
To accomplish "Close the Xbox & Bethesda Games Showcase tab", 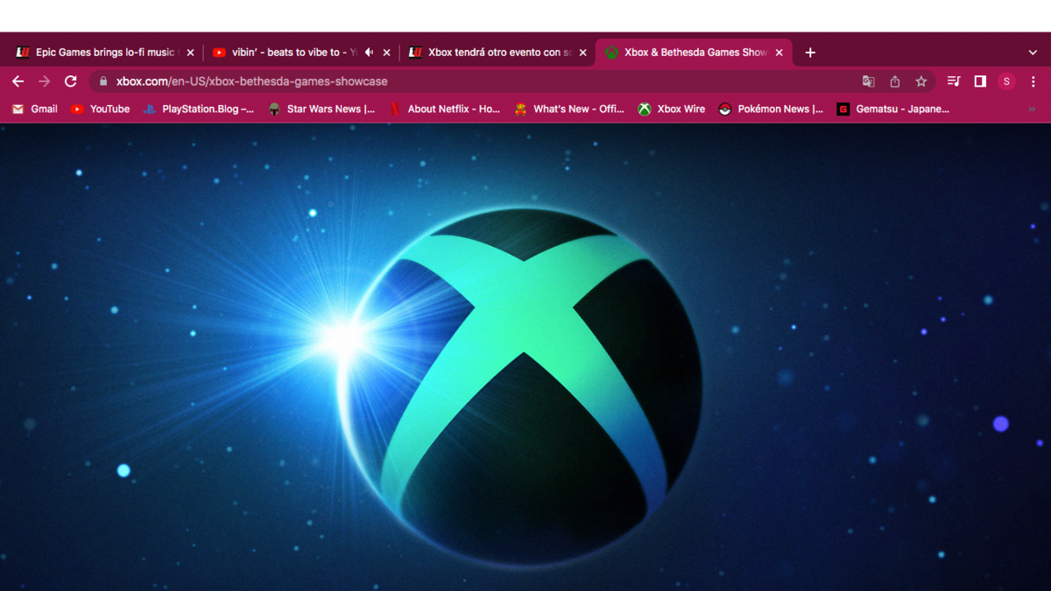I will pyautogui.click(x=779, y=53).
